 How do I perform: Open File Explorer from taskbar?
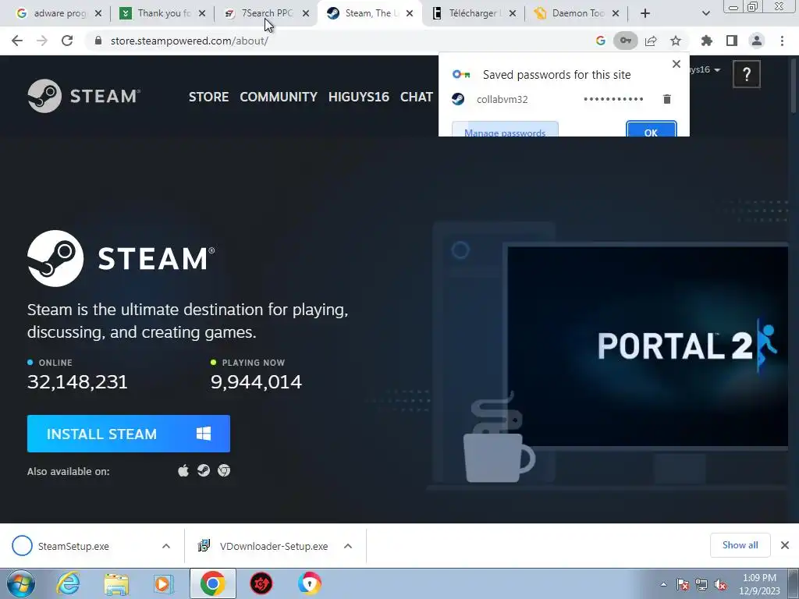pyautogui.click(x=116, y=583)
